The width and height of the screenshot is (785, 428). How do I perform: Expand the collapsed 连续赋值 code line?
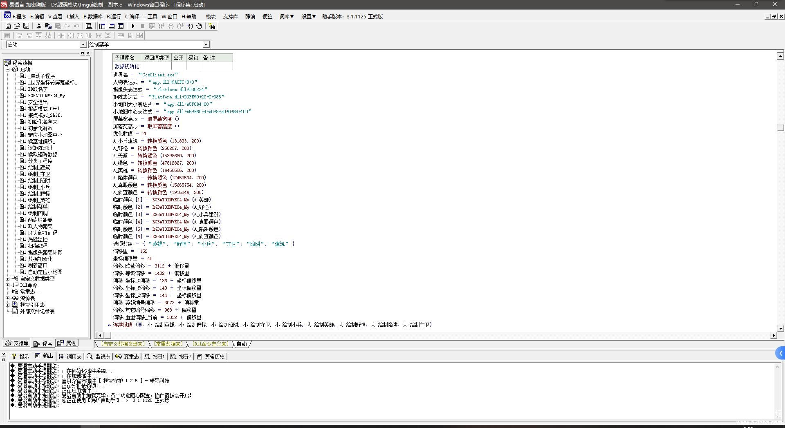(x=109, y=325)
